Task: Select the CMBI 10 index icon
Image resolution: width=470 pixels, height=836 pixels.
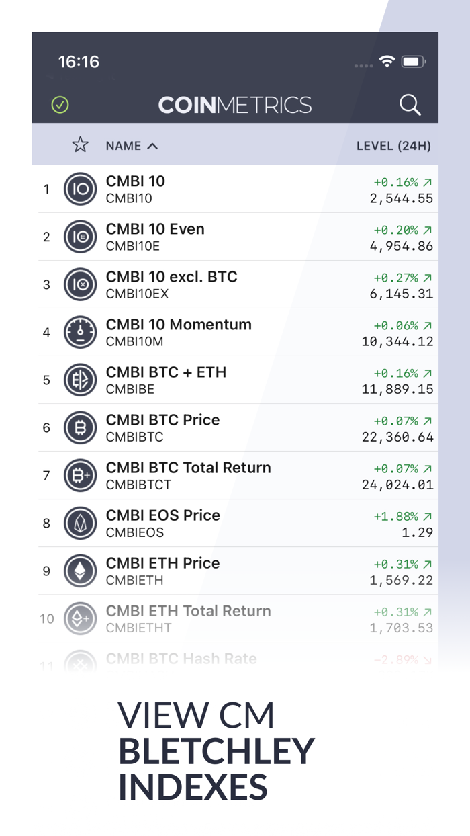Action: coord(80,189)
